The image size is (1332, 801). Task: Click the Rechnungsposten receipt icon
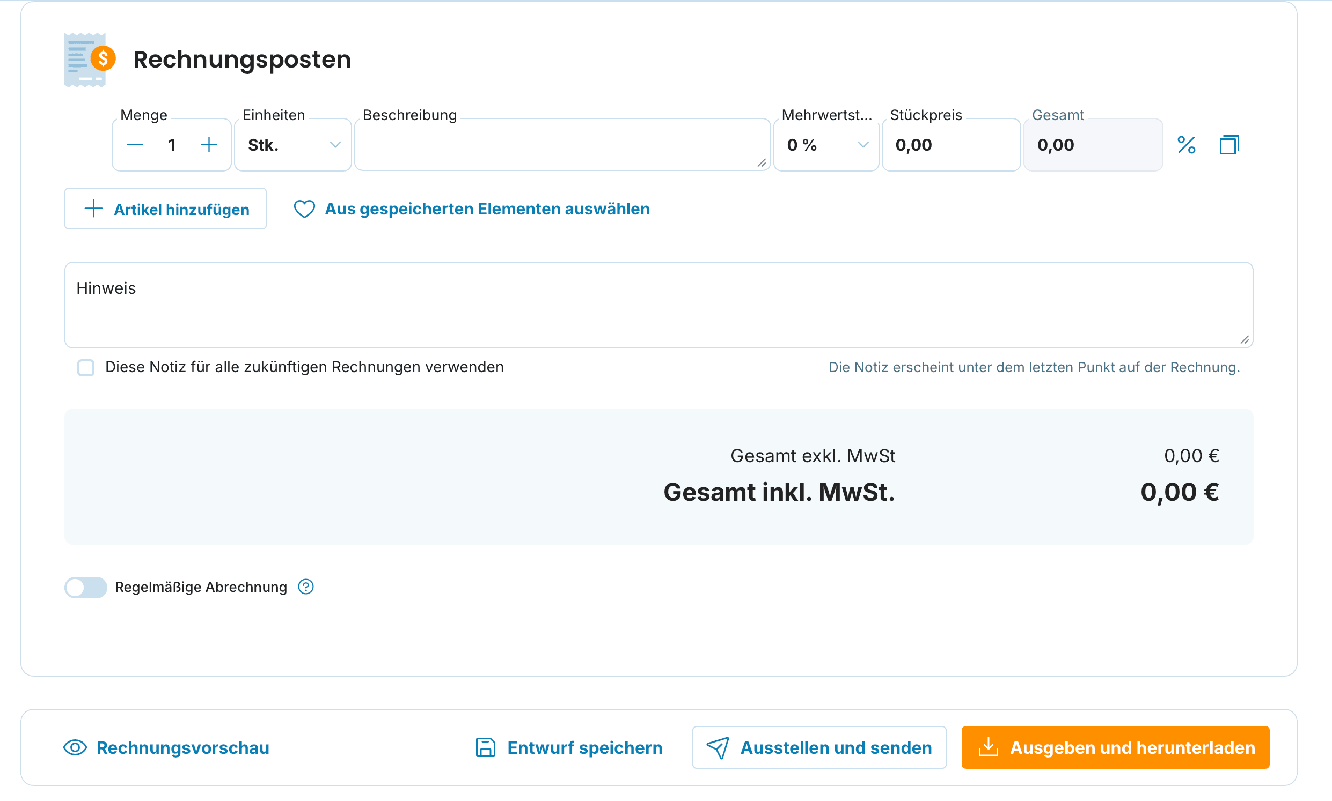tap(90, 60)
